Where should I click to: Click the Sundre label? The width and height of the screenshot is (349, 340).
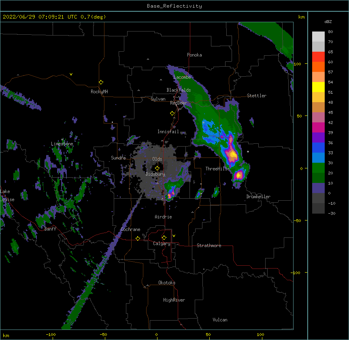(118, 158)
